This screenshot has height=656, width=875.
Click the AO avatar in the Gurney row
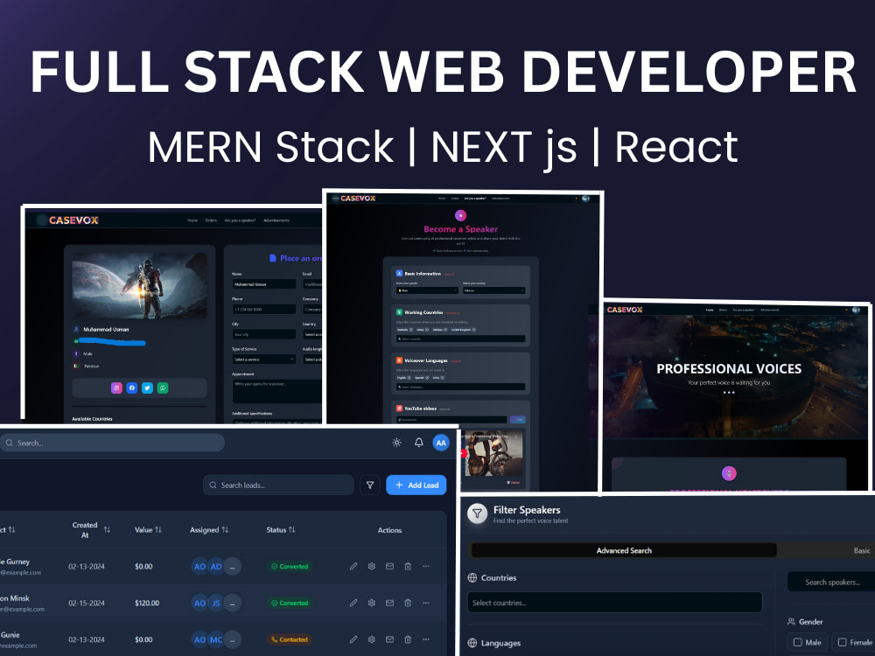point(199,566)
